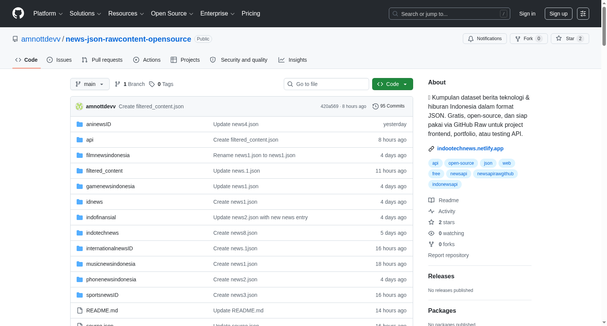Screen dimensions: 607x326
Task: Click the Notifications button
Action: click(485, 39)
